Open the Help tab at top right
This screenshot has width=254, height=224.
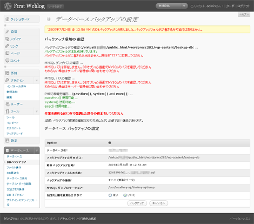click(244, 15)
